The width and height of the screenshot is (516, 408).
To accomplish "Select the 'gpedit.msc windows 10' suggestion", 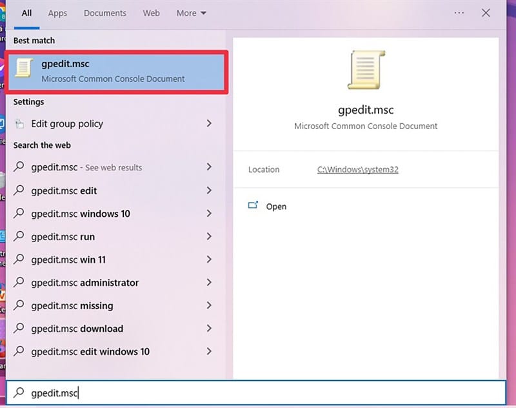I will 117,214.
